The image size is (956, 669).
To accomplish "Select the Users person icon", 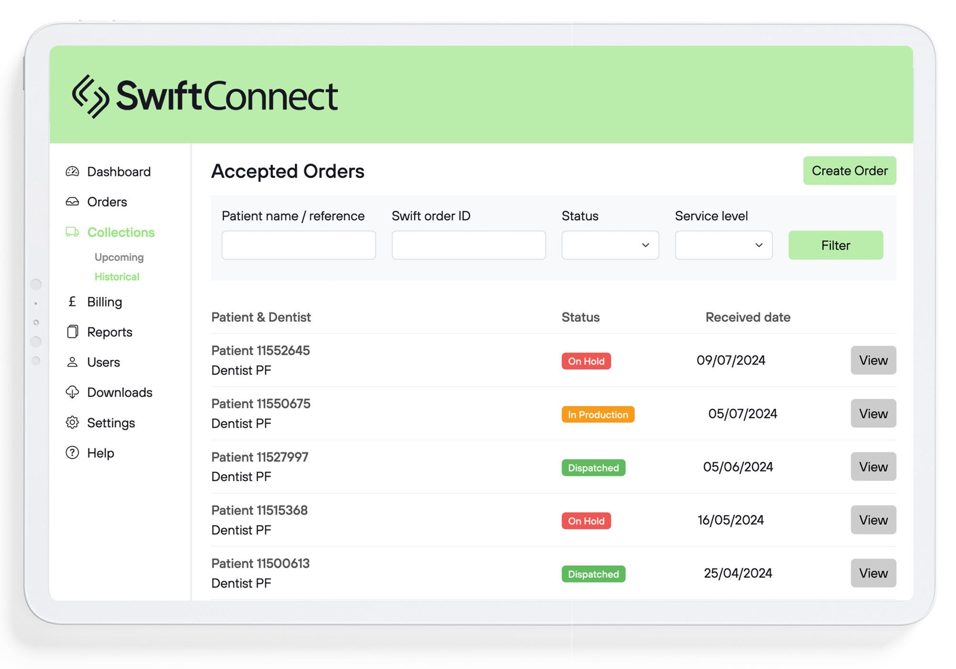I will pos(72,362).
